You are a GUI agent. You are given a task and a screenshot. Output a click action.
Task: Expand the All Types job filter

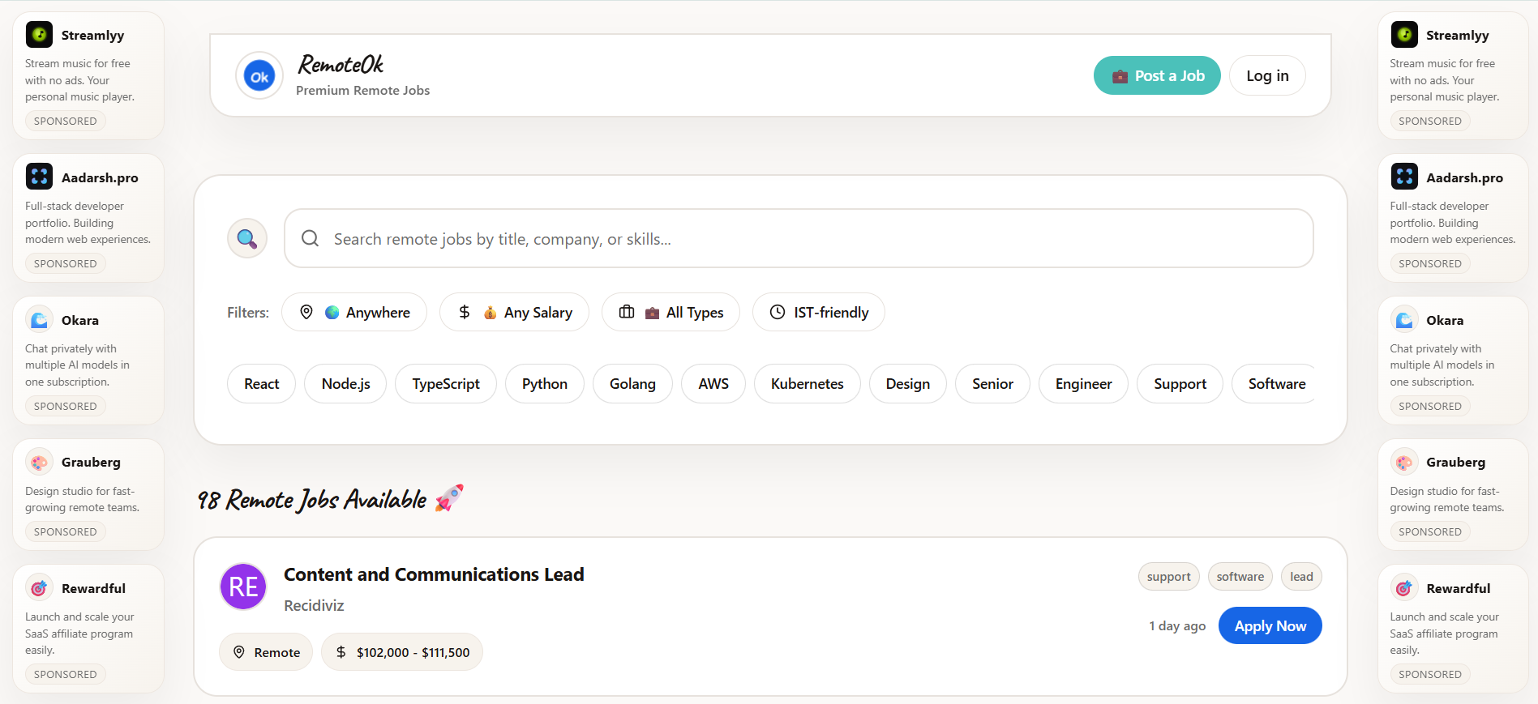(670, 312)
